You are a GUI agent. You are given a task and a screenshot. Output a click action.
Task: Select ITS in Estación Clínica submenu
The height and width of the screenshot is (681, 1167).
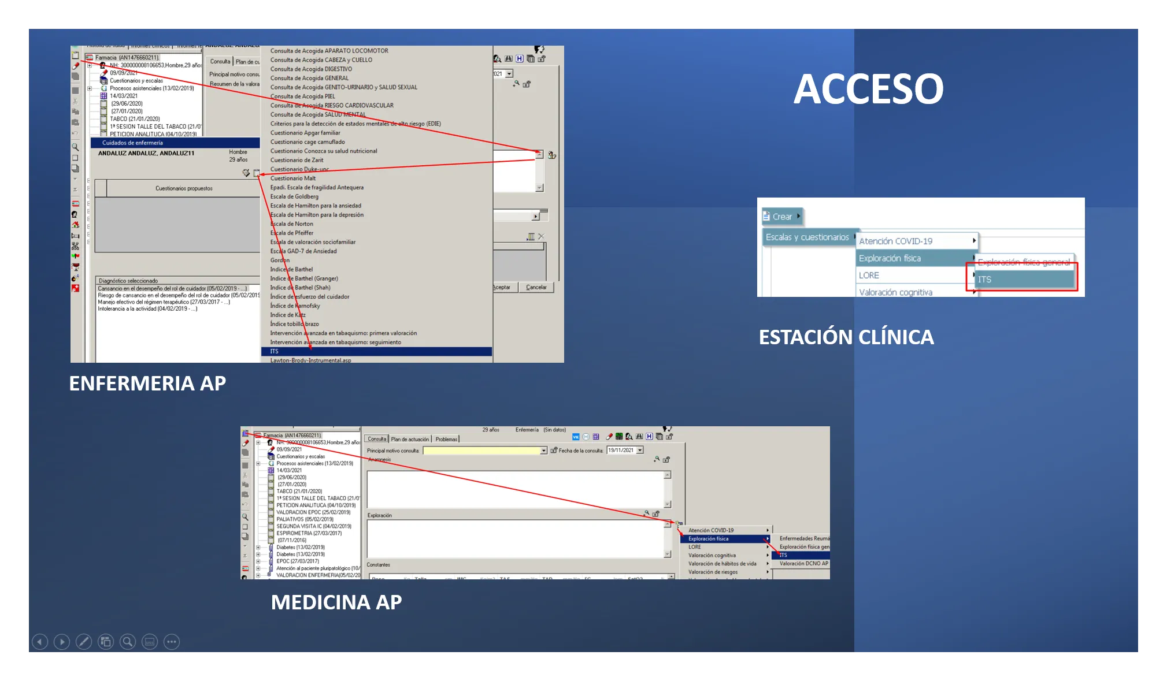(x=1024, y=280)
